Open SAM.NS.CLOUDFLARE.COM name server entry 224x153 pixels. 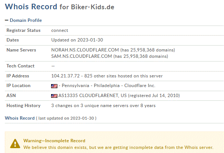click(x=81, y=56)
